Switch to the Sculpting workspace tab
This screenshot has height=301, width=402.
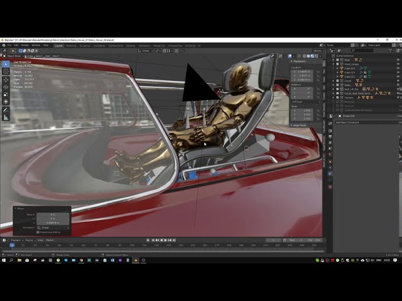85,46
